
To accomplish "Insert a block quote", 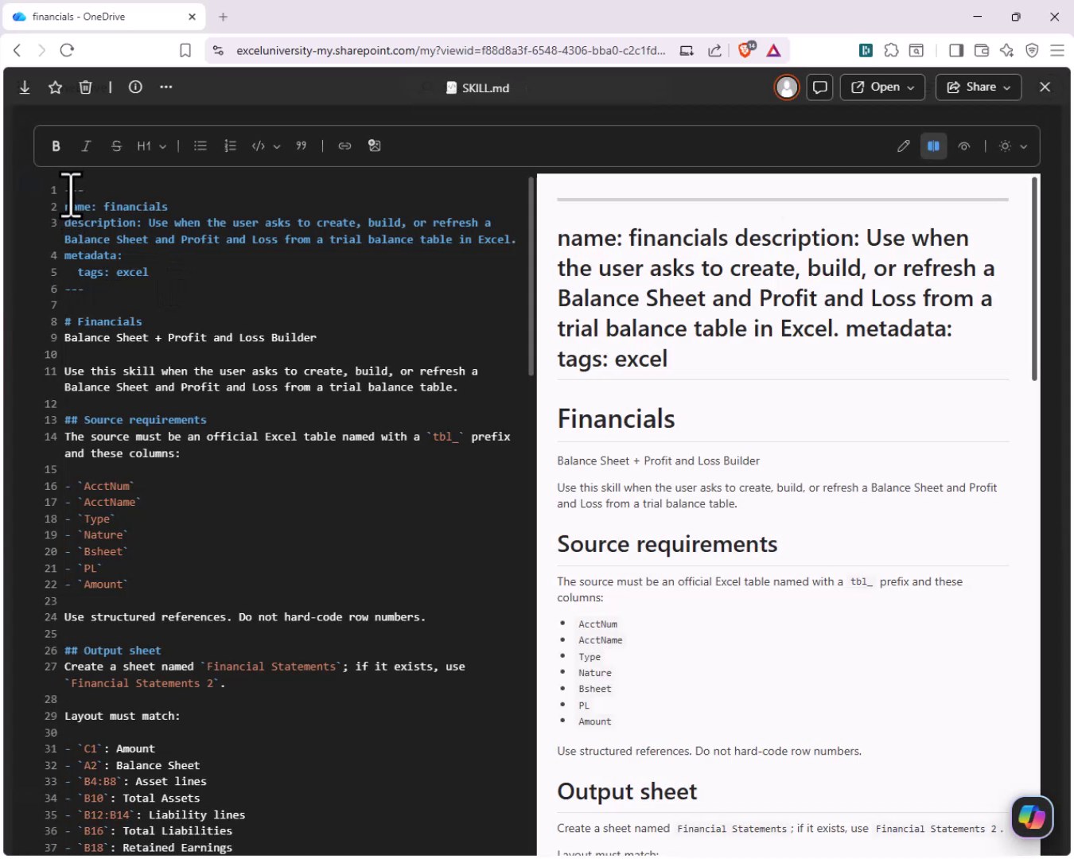I will (301, 146).
